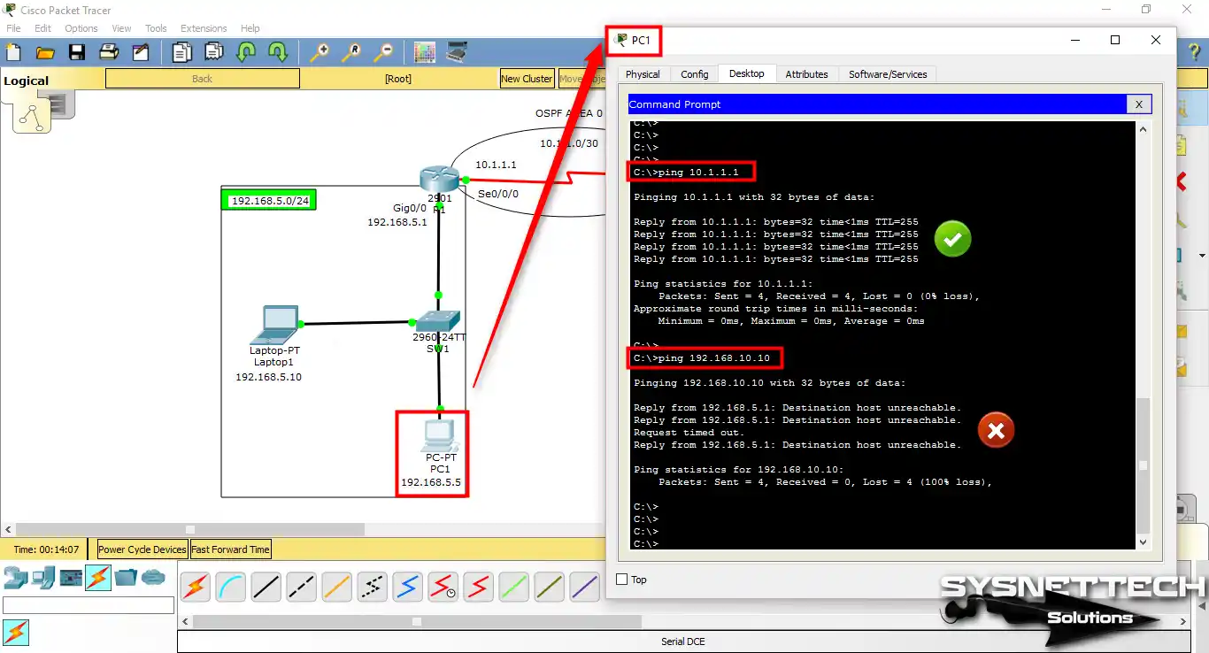This screenshot has height=653, width=1209.
Task: Choose the Serial DCE cable with clock
Action: 443,587
